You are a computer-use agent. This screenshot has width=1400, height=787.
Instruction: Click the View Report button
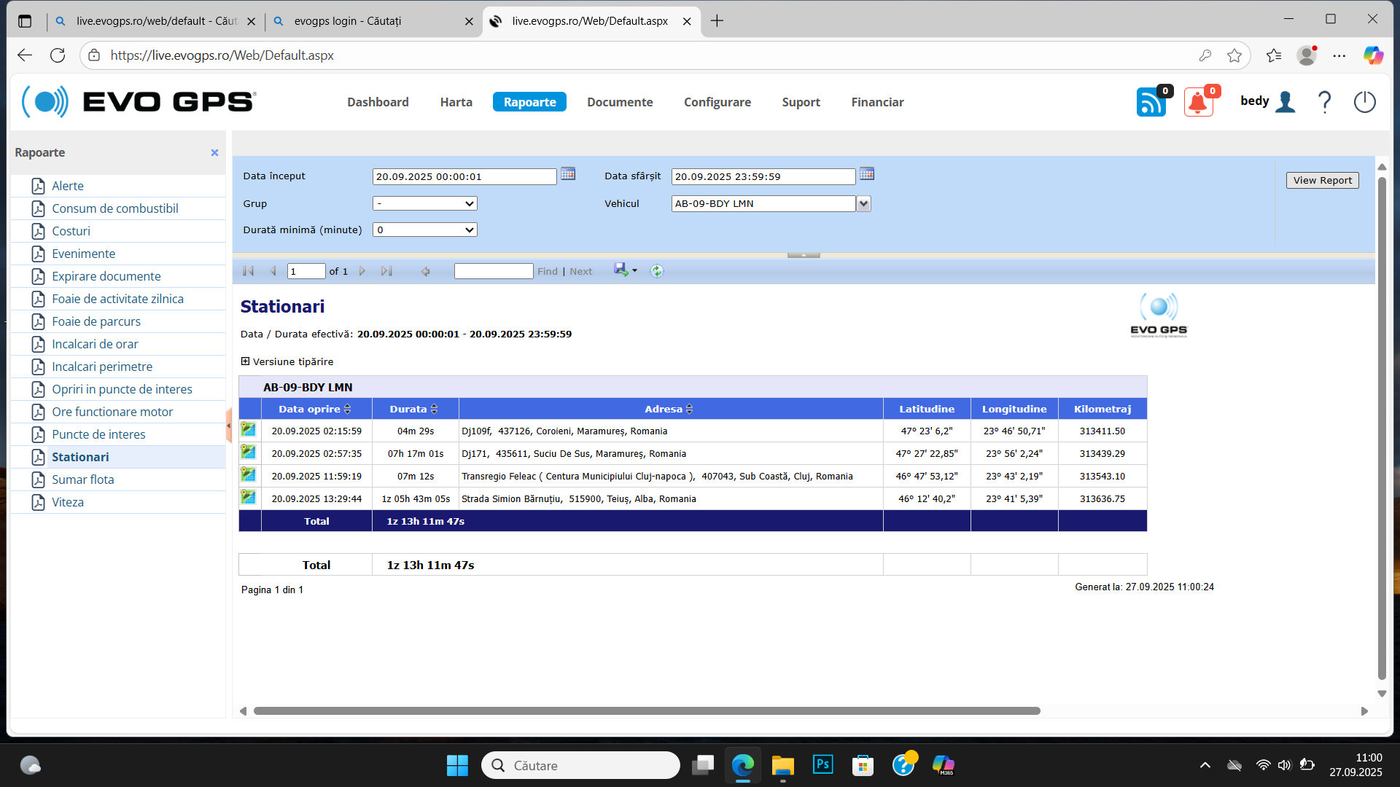pyautogui.click(x=1322, y=181)
